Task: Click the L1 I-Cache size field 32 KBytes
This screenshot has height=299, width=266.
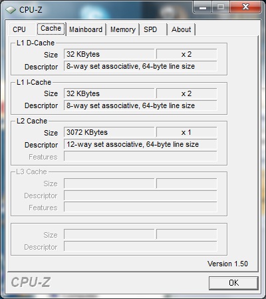Action: pos(109,93)
